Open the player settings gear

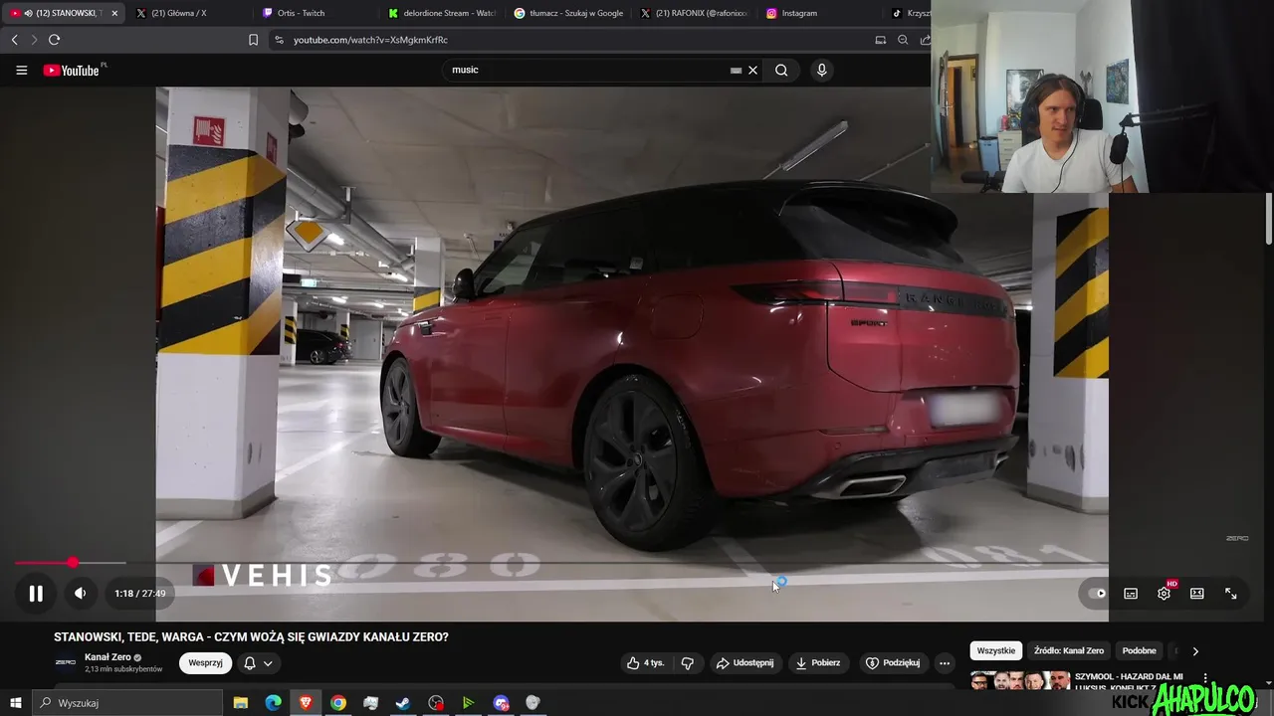[1164, 594]
